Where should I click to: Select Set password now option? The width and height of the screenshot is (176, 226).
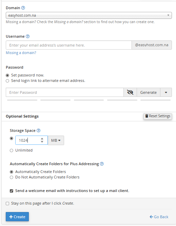[x=7, y=75]
